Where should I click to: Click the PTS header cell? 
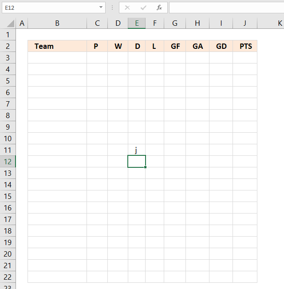point(245,46)
